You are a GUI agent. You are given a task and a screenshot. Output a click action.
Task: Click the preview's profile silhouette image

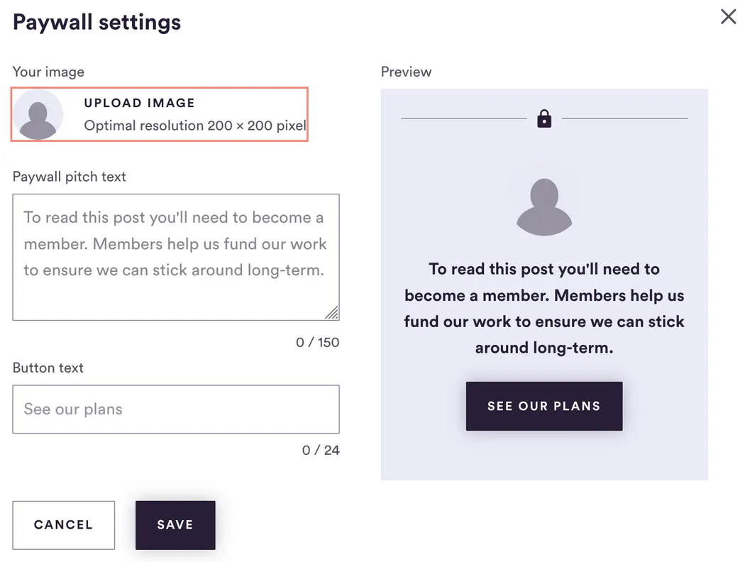point(544,206)
